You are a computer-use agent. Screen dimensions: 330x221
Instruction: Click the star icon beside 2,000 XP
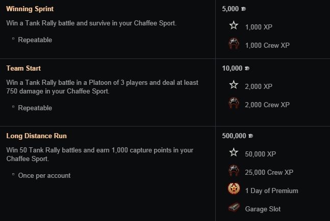point(234,85)
